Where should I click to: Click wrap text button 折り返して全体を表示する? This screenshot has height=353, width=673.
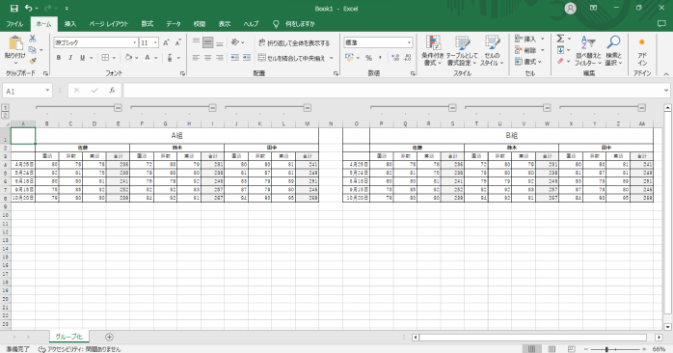coord(294,43)
